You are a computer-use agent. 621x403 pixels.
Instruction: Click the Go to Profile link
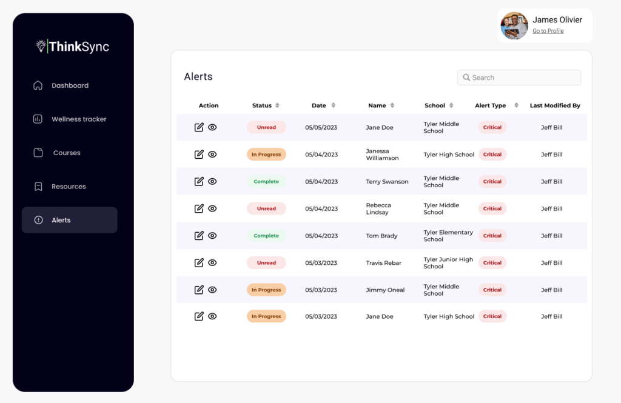tap(548, 31)
